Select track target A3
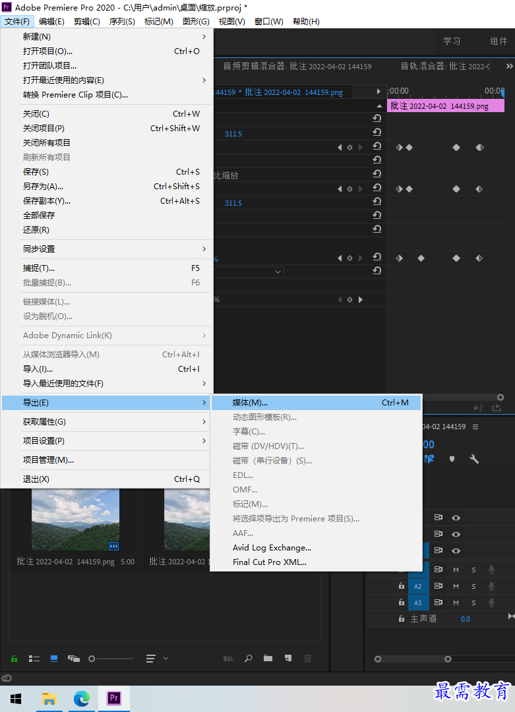 click(x=418, y=603)
